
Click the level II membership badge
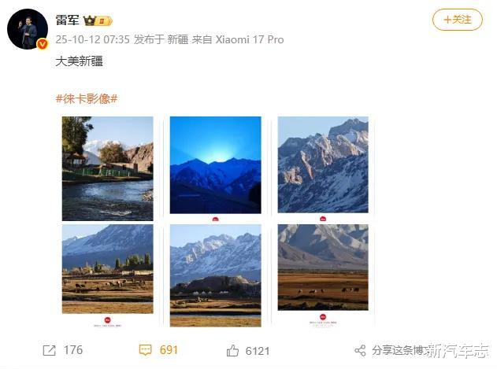[x=104, y=21]
